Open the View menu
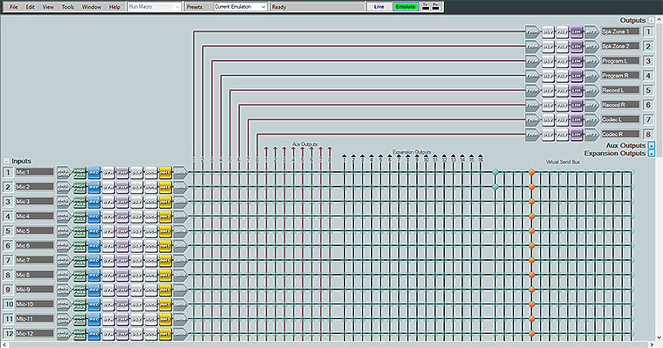The image size is (663, 348). point(48,7)
